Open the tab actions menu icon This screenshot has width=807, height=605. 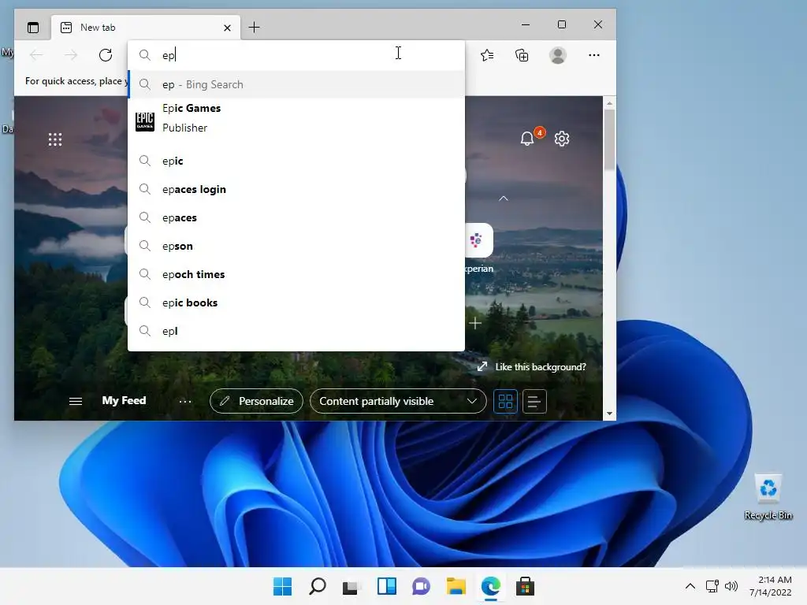pos(33,28)
